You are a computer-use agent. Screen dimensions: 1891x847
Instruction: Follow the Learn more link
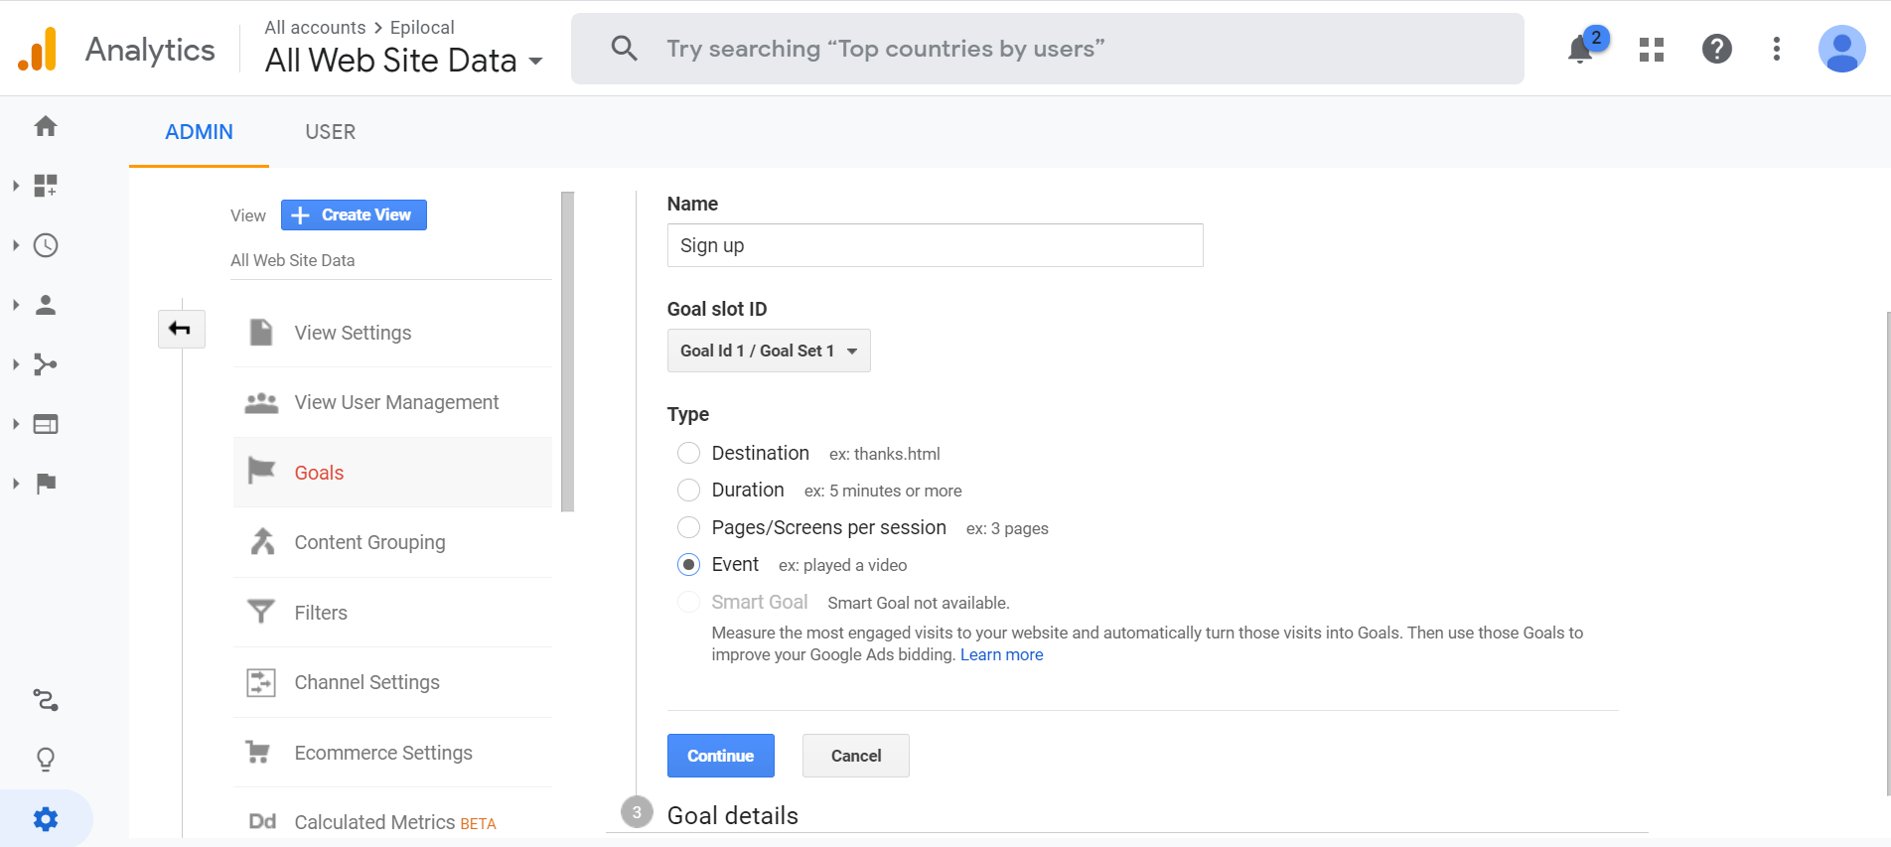point(1001,654)
